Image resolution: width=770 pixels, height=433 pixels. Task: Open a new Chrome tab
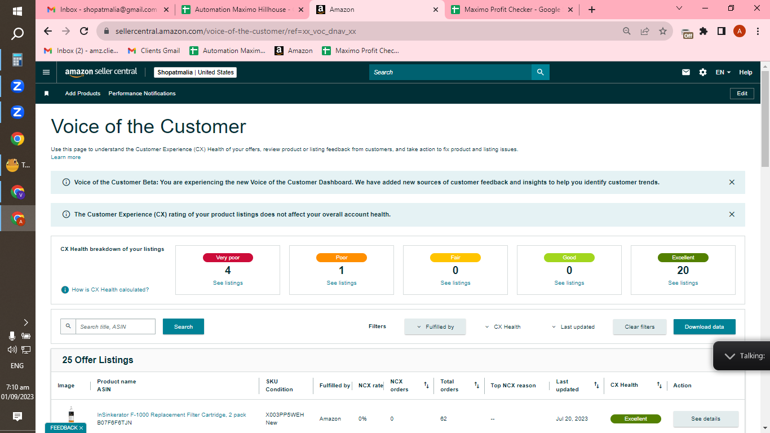(x=591, y=10)
